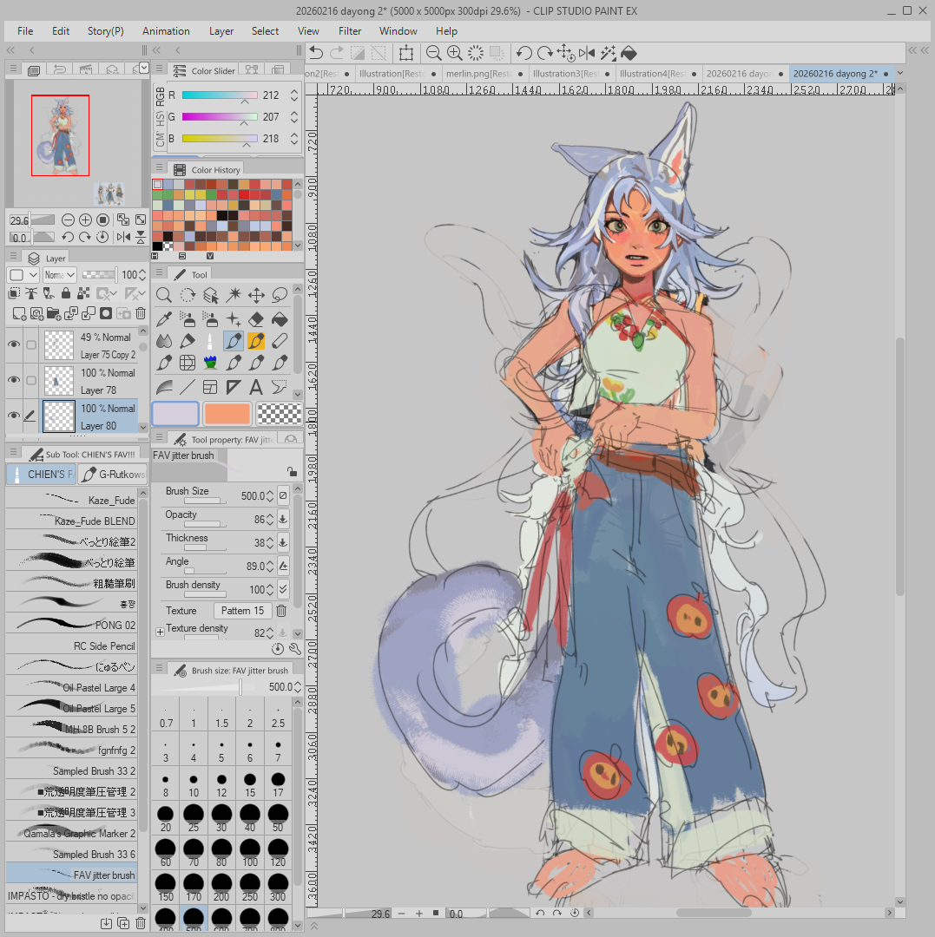Open the layer blending mode dropdown
The image size is (935, 937).
click(59, 275)
